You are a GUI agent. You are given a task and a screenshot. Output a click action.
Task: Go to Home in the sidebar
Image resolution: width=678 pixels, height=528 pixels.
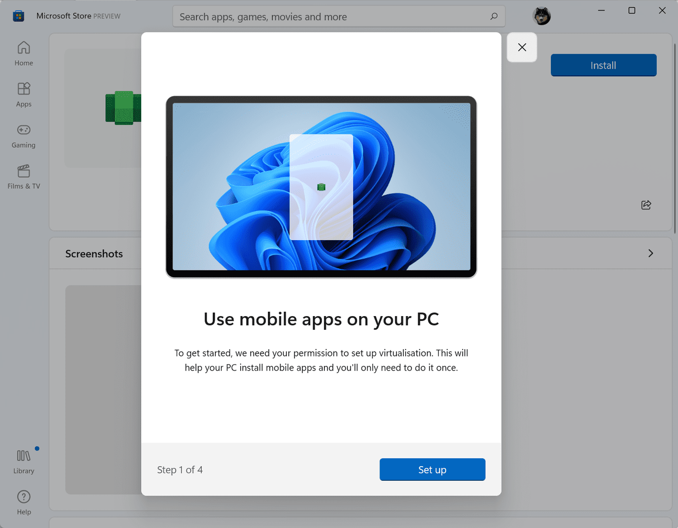point(23,54)
